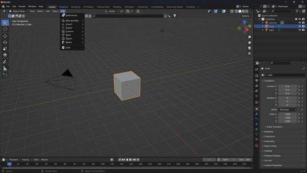
Task: Select the 3D Cursor tool
Action: pyautogui.click(x=5, y=29)
